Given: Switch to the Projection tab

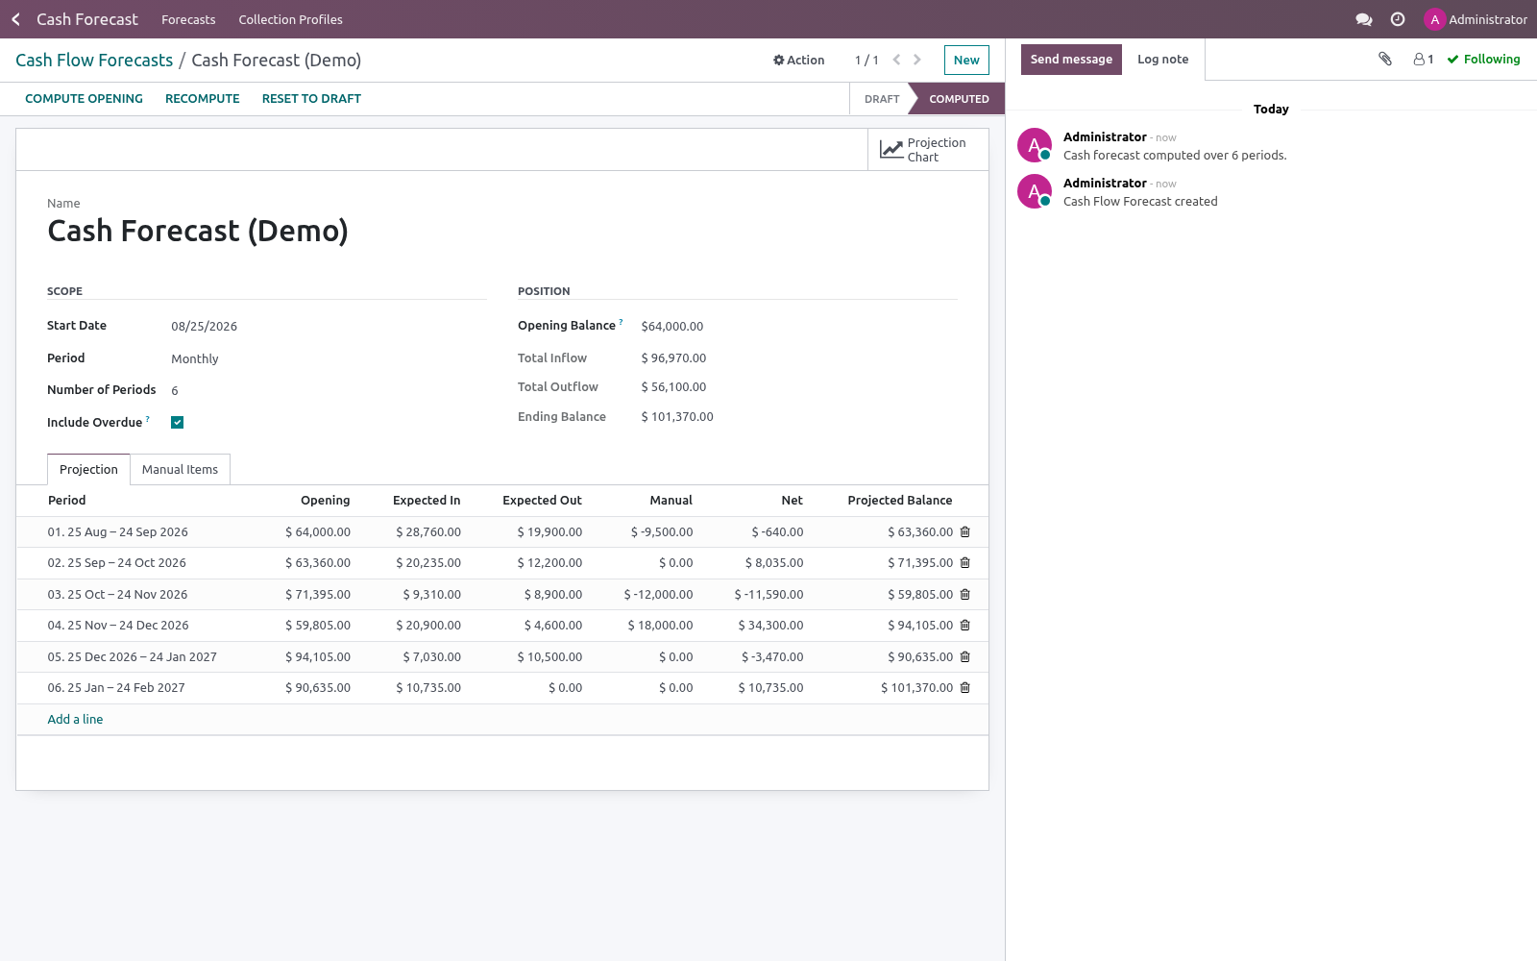Looking at the screenshot, I should [x=88, y=469].
